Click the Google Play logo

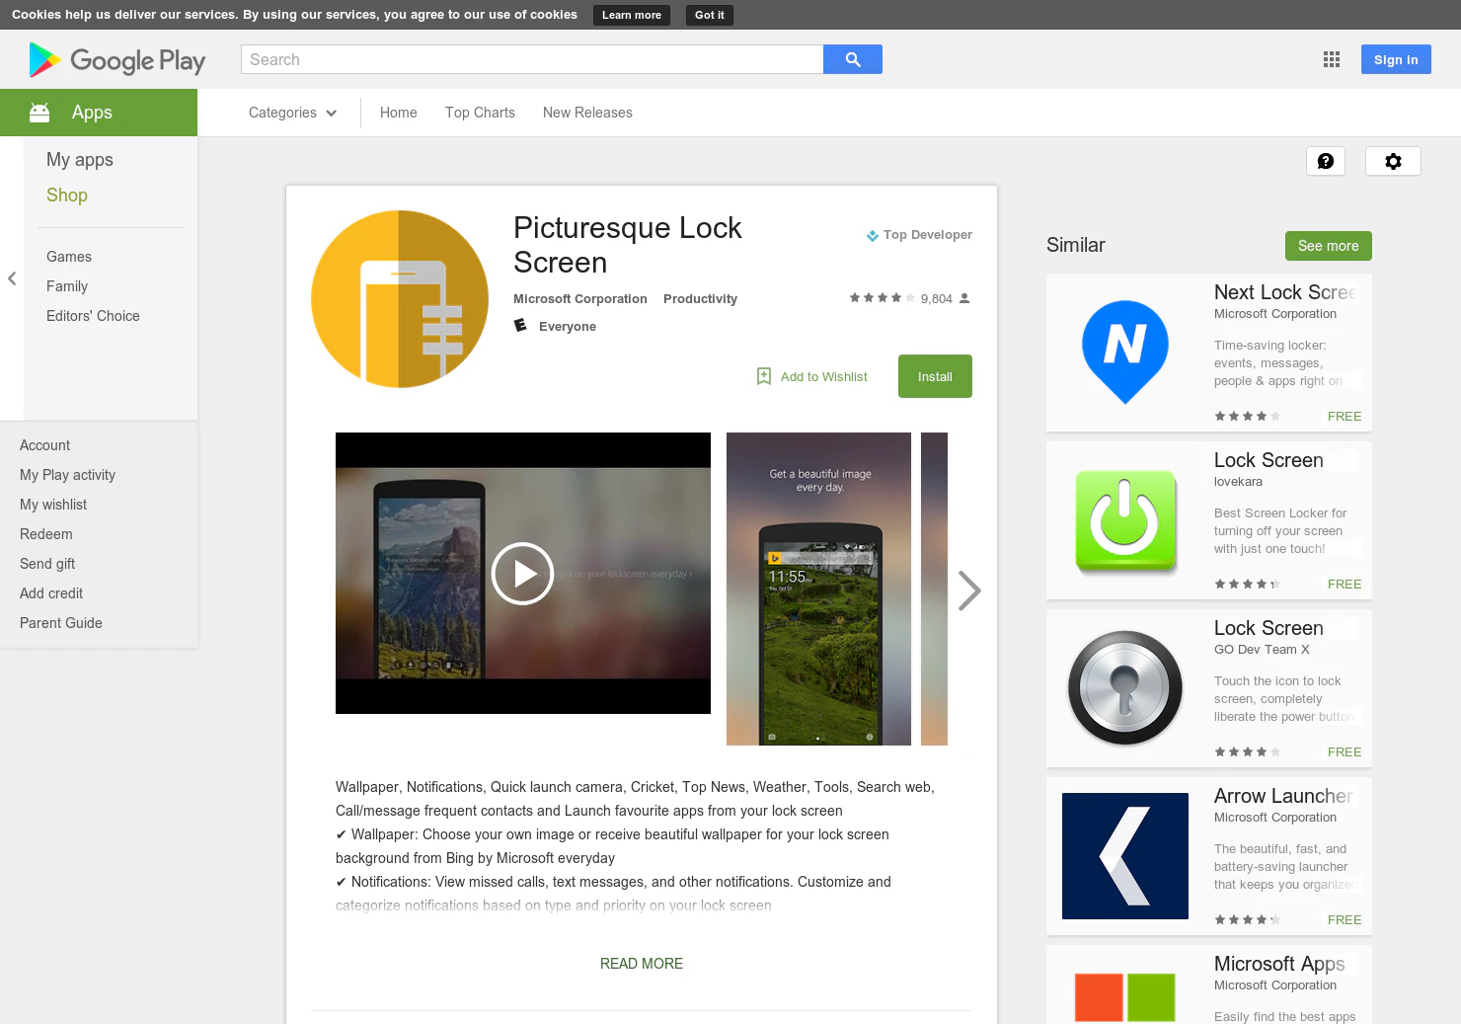pyautogui.click(x=117, y=60)
